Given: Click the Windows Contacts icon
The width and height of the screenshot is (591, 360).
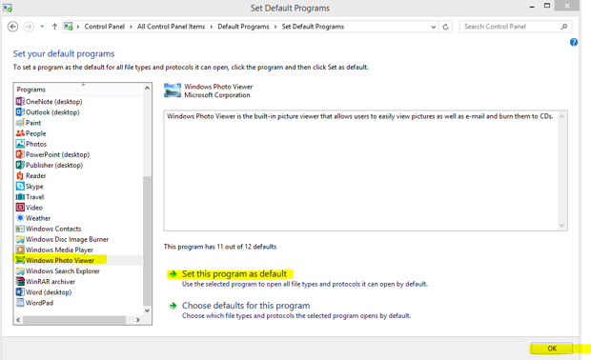Looking at the screenshot, I should pos(20,229).
